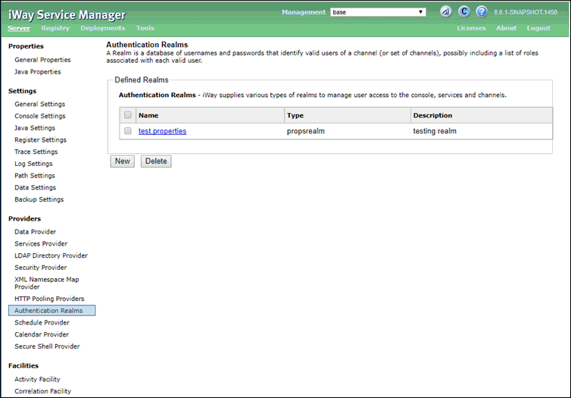Open Path Settings
The height and width of the screenshot is (398, 571).
35,176
